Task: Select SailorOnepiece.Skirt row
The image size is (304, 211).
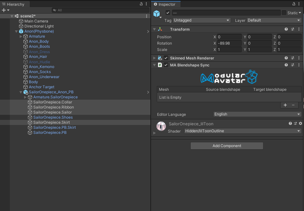Action: 75,122
